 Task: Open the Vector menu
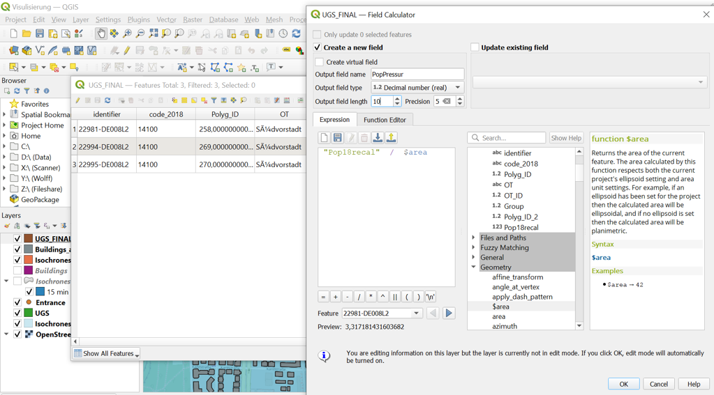[166, 20]
